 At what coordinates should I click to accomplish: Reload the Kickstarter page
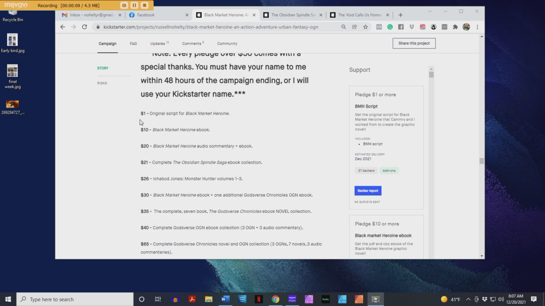coord(84,27)
